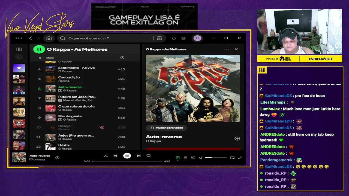
Task: Open the Spotify three-dot main menu
Action: click(19, 38)
